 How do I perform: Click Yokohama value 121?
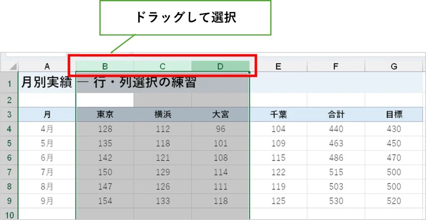point(163,157)
